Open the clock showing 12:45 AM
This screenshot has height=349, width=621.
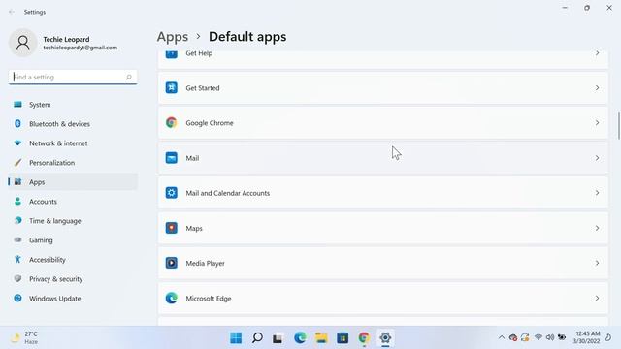[x=586, y=337]
